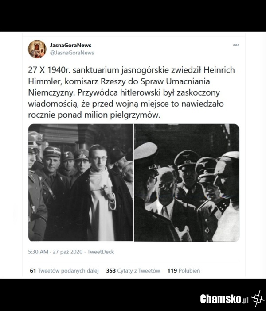The width and height of the screenshot is (266, 311).
Task: View the left photo with the monk
Action: click(81, 182)
